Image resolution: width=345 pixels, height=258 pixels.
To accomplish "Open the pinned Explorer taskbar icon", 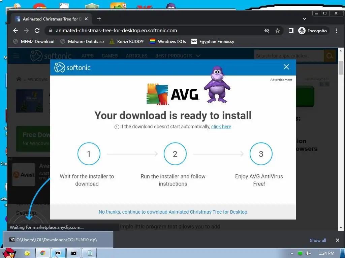I will pyautogui.click(x=27, y=253).
